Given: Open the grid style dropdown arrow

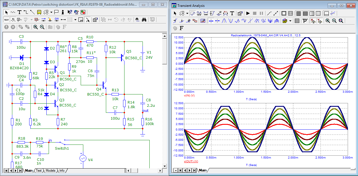Looking at the screenshot, I should click(x=75, y=20).
